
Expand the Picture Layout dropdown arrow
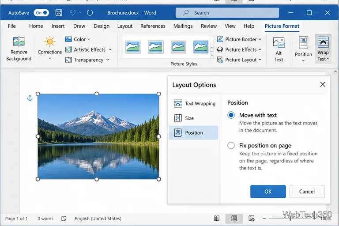[x=260, y=60]
